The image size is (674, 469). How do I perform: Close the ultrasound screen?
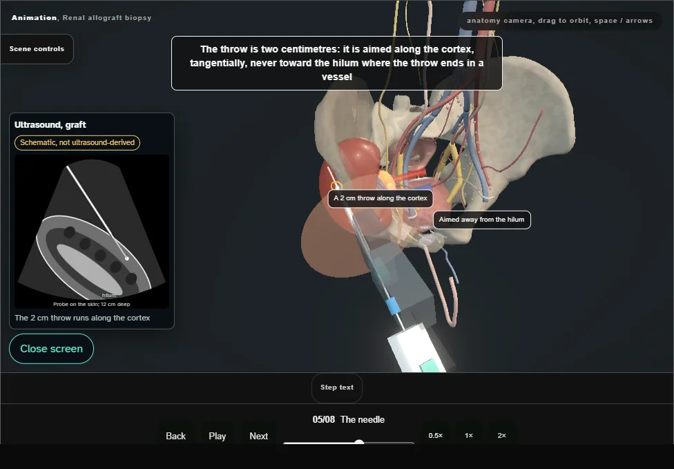[51, 349]
